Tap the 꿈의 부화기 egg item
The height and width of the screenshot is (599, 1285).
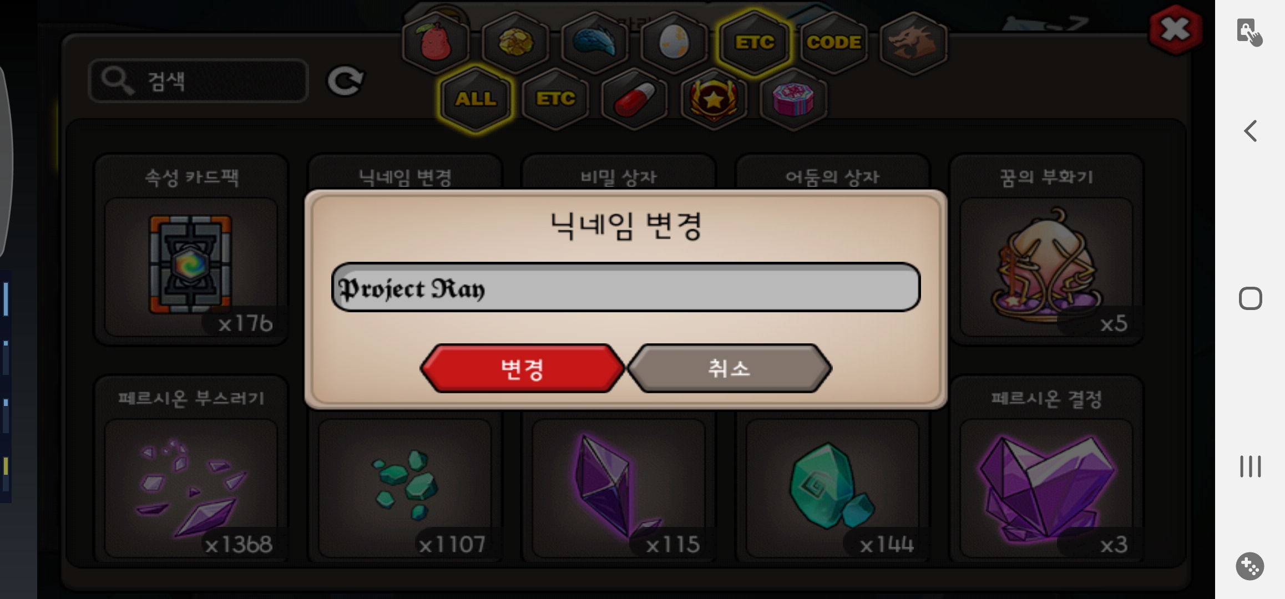(1046, 266)
